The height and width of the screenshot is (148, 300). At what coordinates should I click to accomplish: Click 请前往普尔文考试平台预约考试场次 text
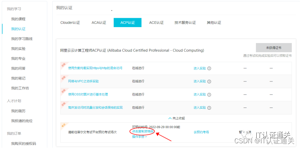[x=92, y=132]
